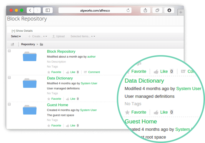Open the Guest Home folder link in the list
The image size is (205, 143).
pyautogui.click(x=58, y=105)
